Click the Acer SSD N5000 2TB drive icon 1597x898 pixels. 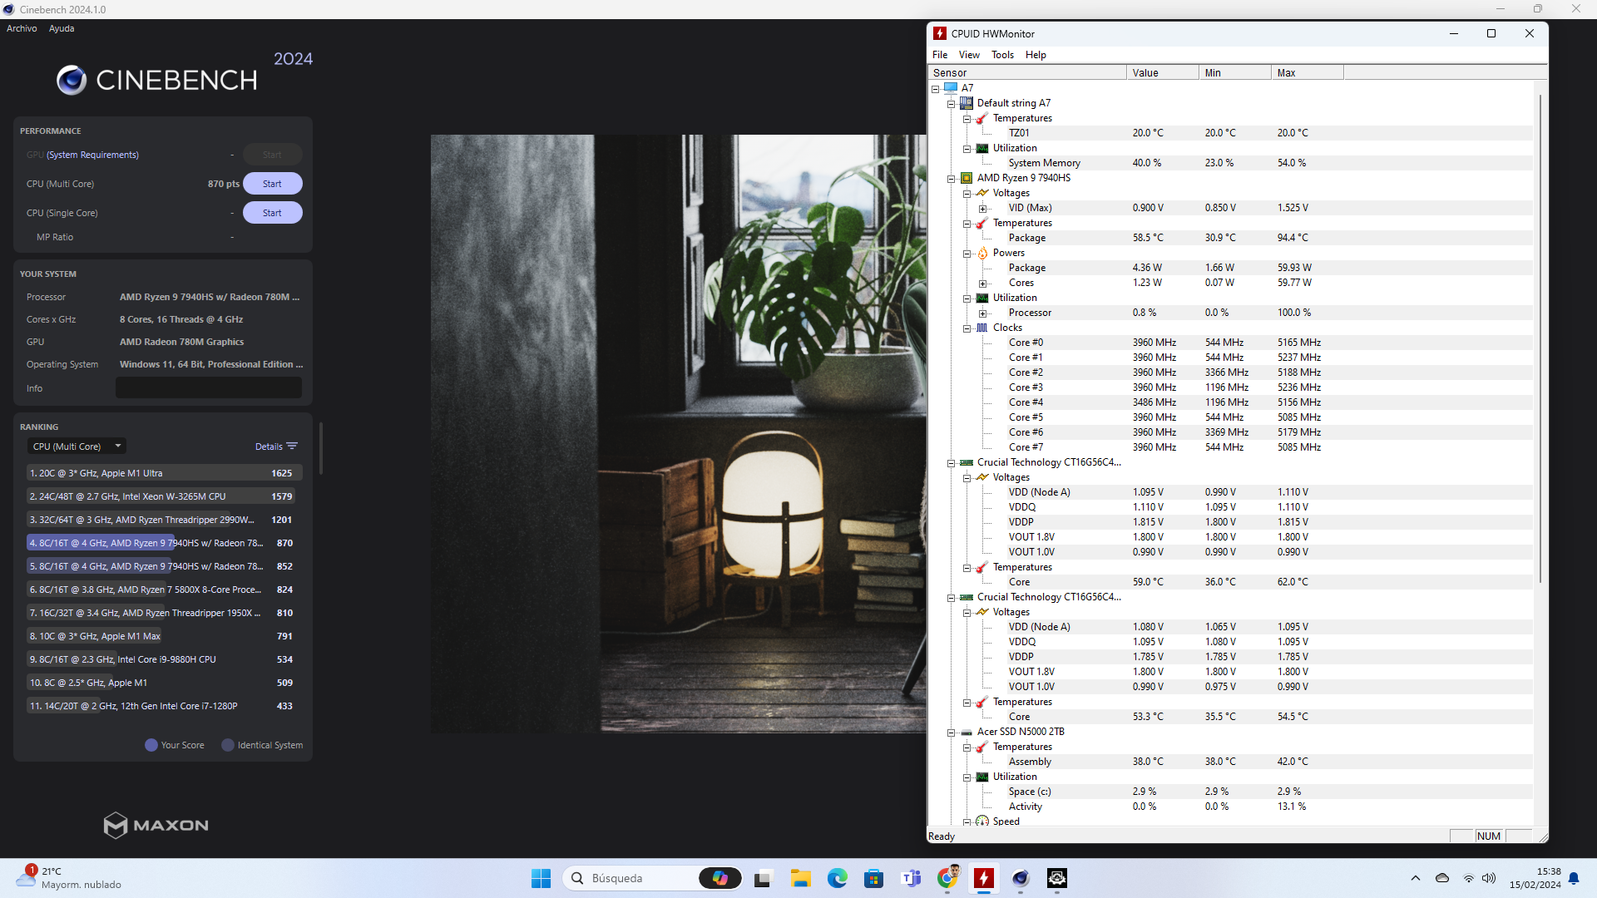point(967,732)
